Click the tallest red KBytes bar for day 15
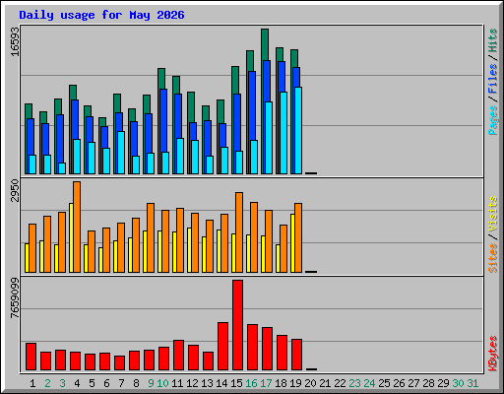The width and height of the screenshot is (504, 394). (x=237, y=325)
